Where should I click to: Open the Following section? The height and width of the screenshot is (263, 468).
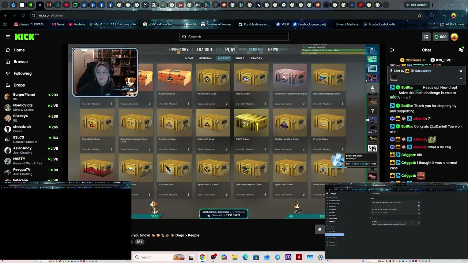(22, 73)
